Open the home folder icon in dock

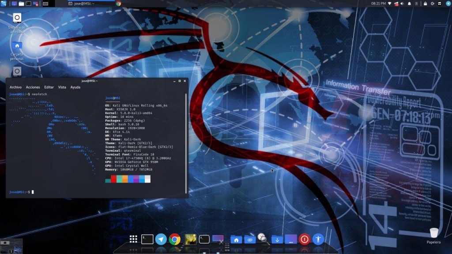click(236, 239)
